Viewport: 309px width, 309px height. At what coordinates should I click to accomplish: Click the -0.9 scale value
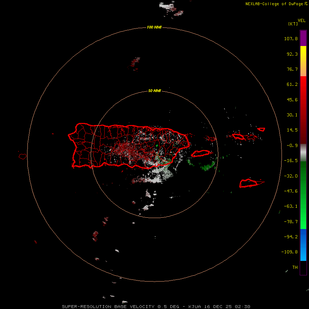click(x=292, y=146)
